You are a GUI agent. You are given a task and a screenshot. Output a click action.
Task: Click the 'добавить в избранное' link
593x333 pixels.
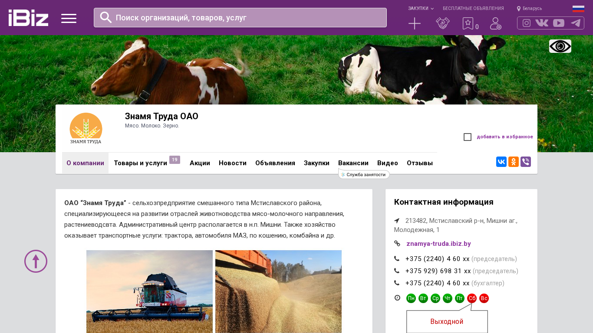pos(505,137)
